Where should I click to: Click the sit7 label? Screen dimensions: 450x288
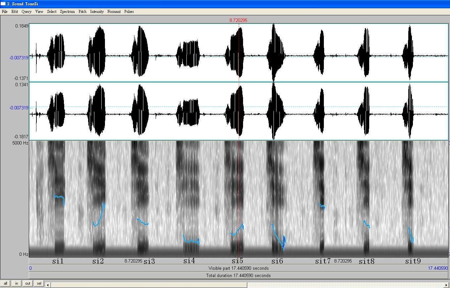pyautogui.click(x=323, y=261)
